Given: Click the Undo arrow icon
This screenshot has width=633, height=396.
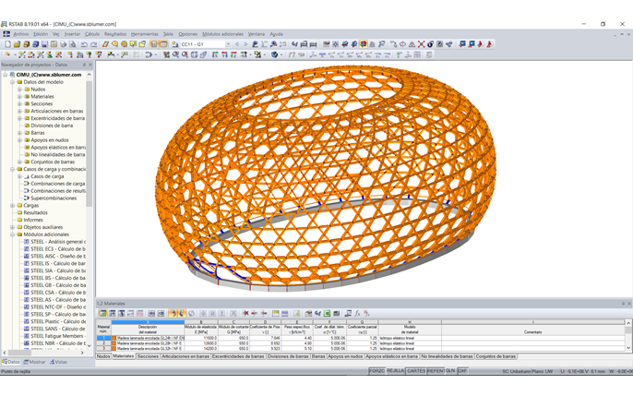Looking at the screenshot, I should click(x=84, y=44).
